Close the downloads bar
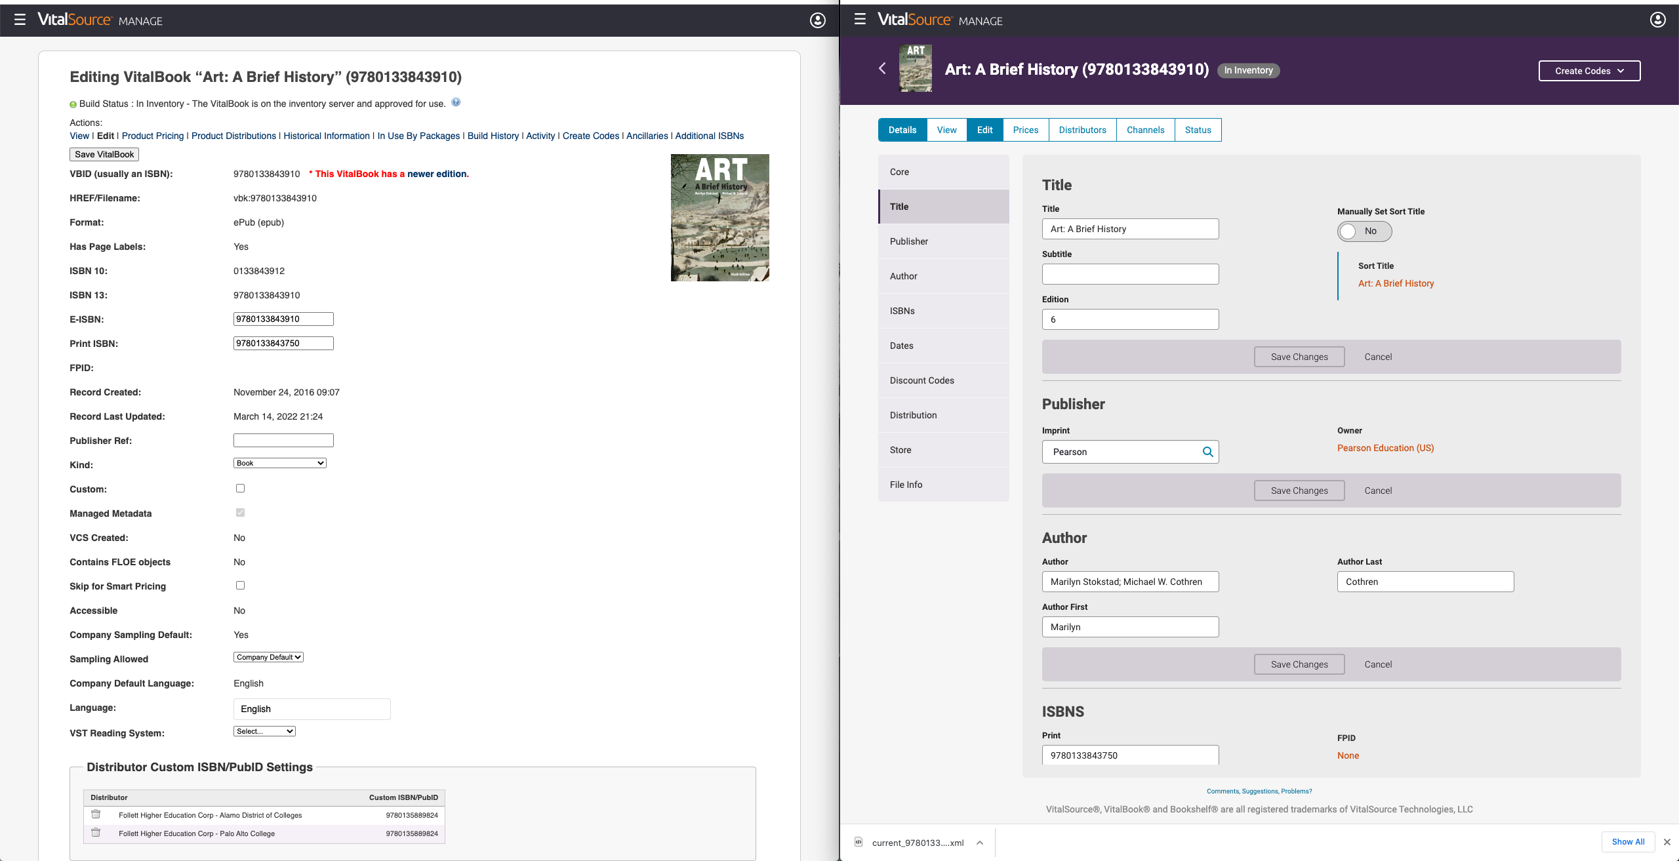This screenshot has height=861, width=1679. [x=1667, y=842]
